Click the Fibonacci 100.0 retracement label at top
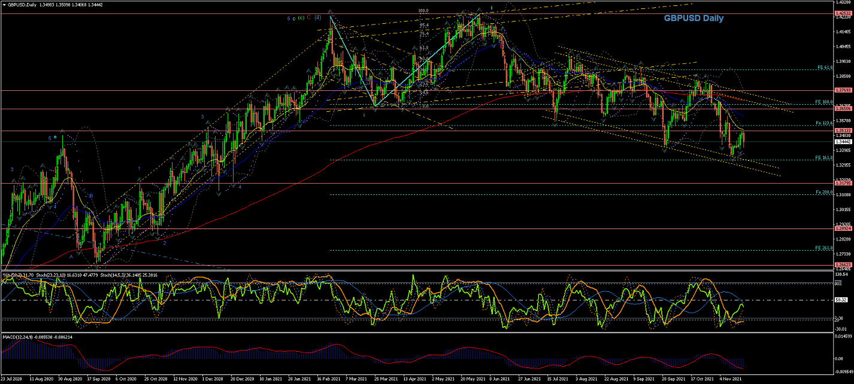This screenshot has height=384, width=854. tap(423, 11)
